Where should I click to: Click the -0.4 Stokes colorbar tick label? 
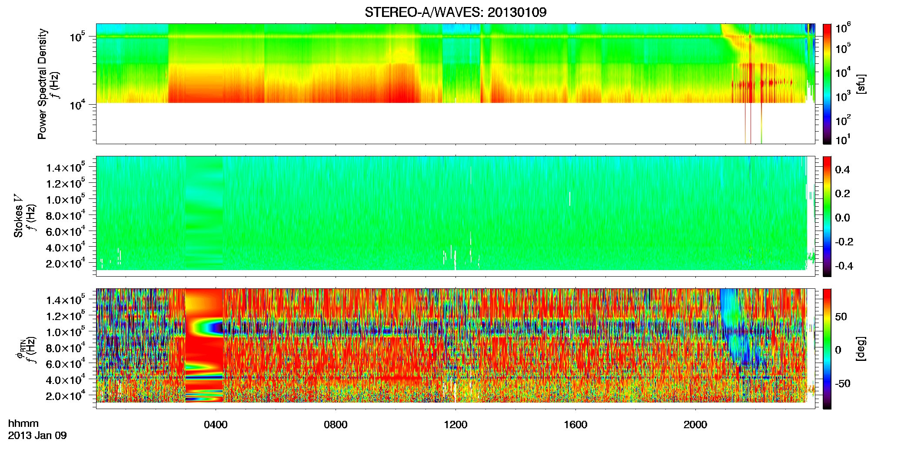[844, 266]
